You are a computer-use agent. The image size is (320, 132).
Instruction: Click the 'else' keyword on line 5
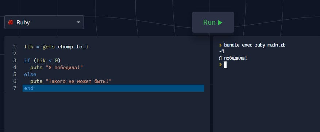click(30, 74)
